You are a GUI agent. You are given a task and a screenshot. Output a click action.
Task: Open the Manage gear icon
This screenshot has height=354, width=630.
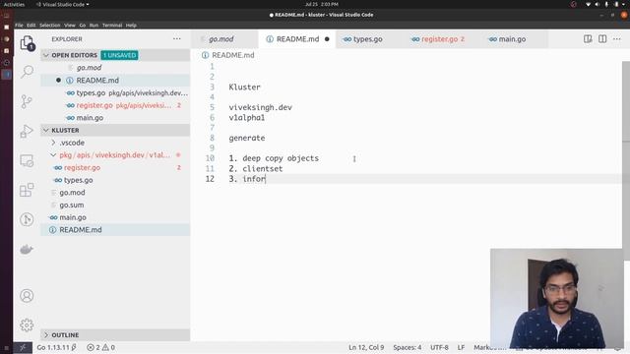[27, 325]
